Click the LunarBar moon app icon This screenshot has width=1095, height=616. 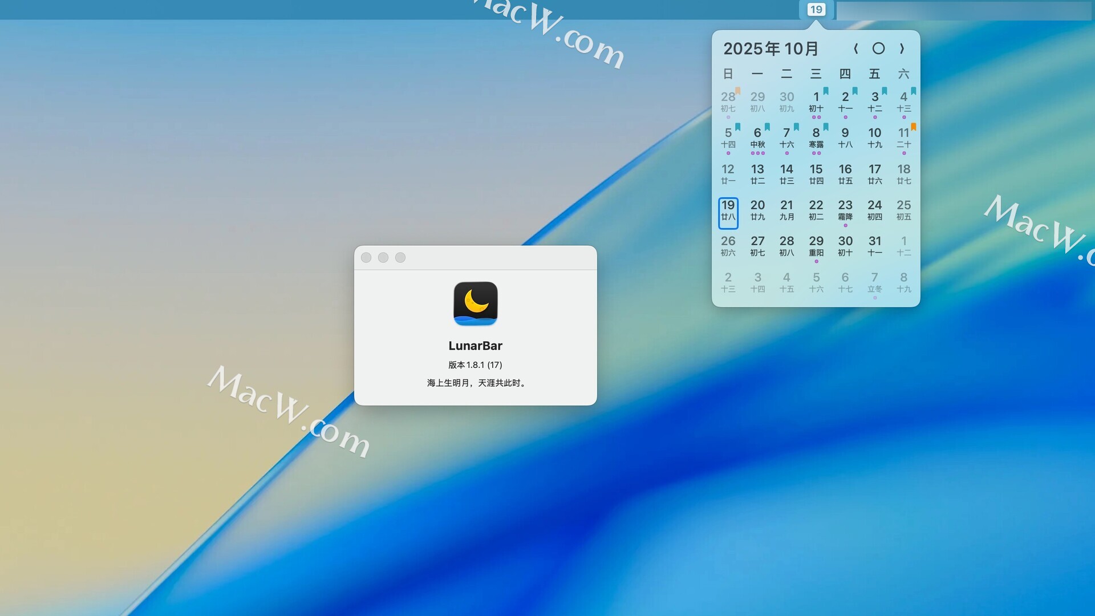click(475, 303)
